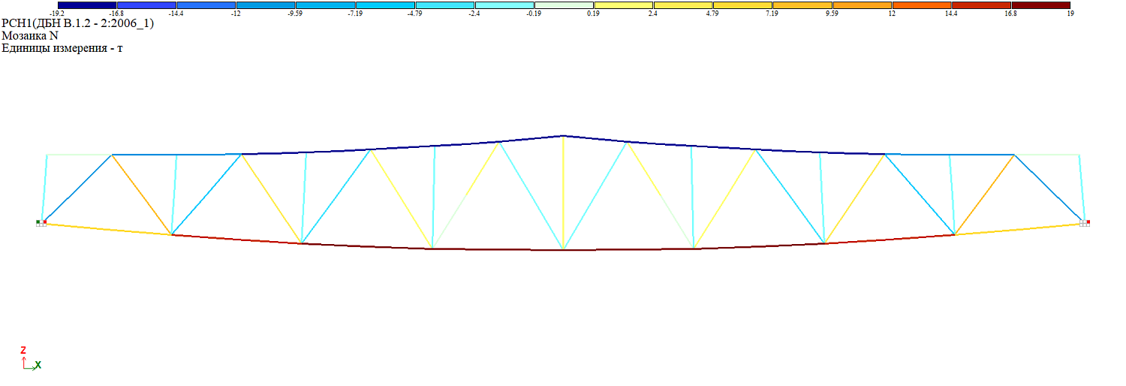Select the darkest blue legend swatch
Image resolution: width=1126 pixels, height=386 pixels.
87,5
